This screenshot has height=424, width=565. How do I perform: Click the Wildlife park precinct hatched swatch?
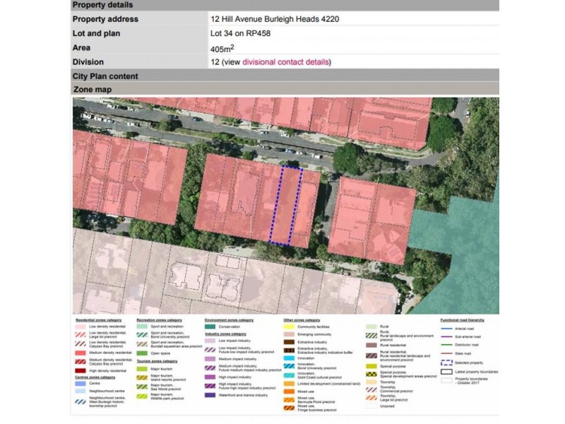(142, 396)
